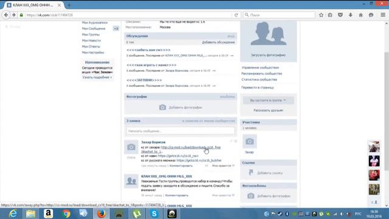Open the ЗАГЛЯНИ discussion topic
Viewport: 389px width, 219px height.
[x=144, y=80]
